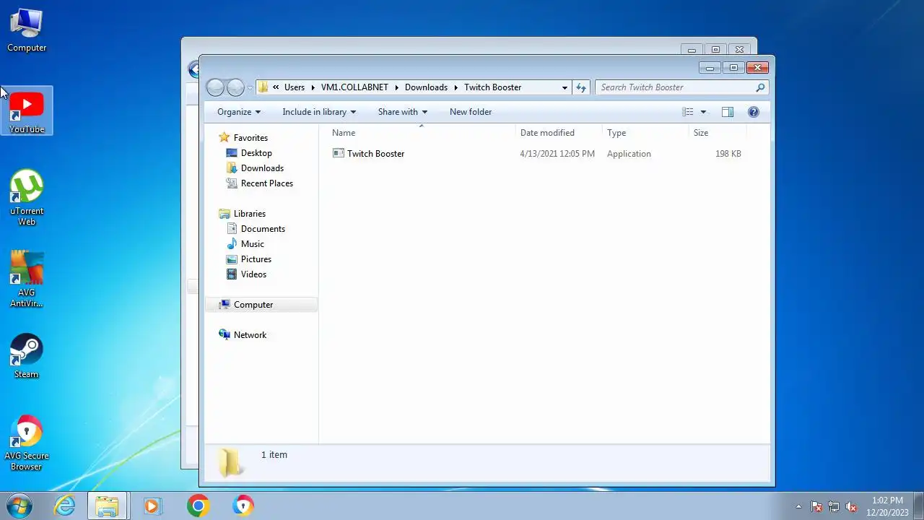Go back in Explorer navigation
924x520 pixels.
tap(215, 87)
